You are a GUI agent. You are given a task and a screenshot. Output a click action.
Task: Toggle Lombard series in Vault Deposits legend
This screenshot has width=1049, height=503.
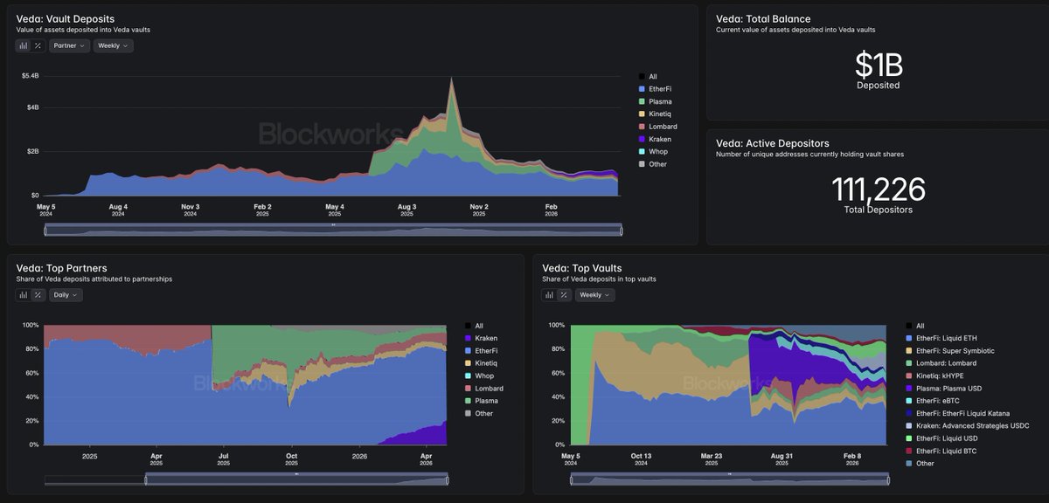pos(656,127)
